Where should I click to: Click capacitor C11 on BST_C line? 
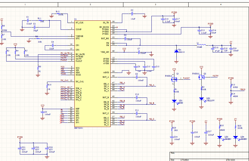[137, 114]
